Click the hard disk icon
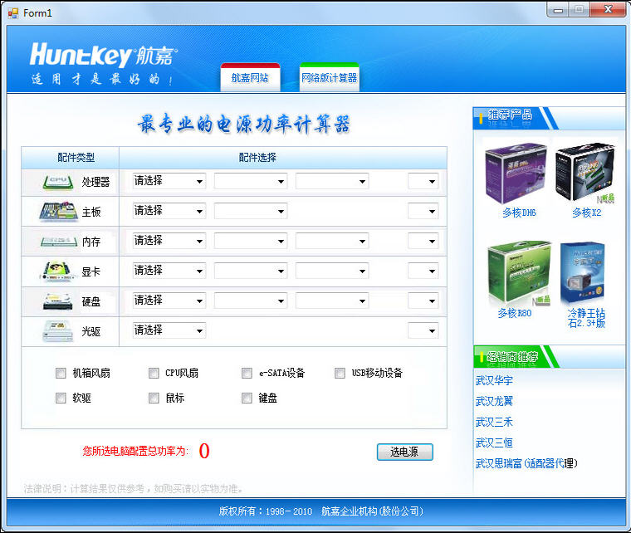Image resolution: width=631 pixels, height=533 pixels. (x=58, y=301)
